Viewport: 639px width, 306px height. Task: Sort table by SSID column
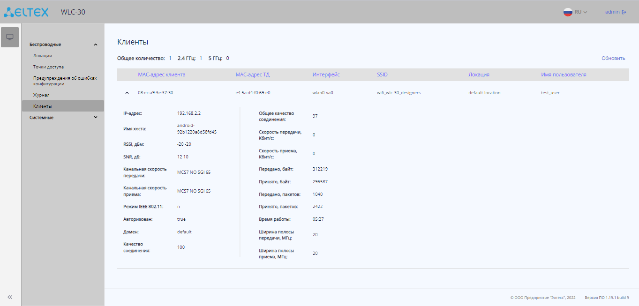coord(382,75)
